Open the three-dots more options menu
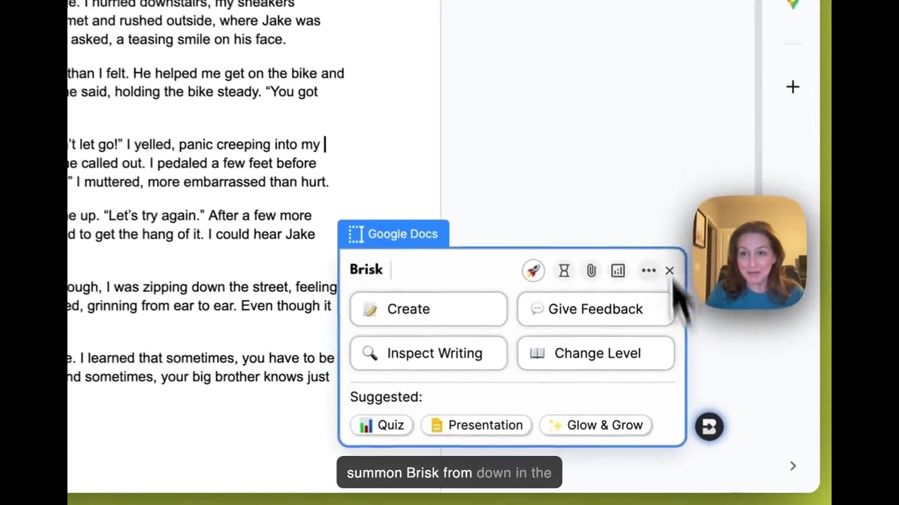 [x=648, y=270]
